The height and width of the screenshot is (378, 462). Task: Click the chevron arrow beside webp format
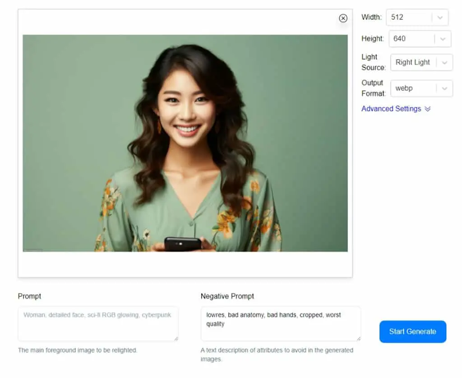tap(444, 88)
